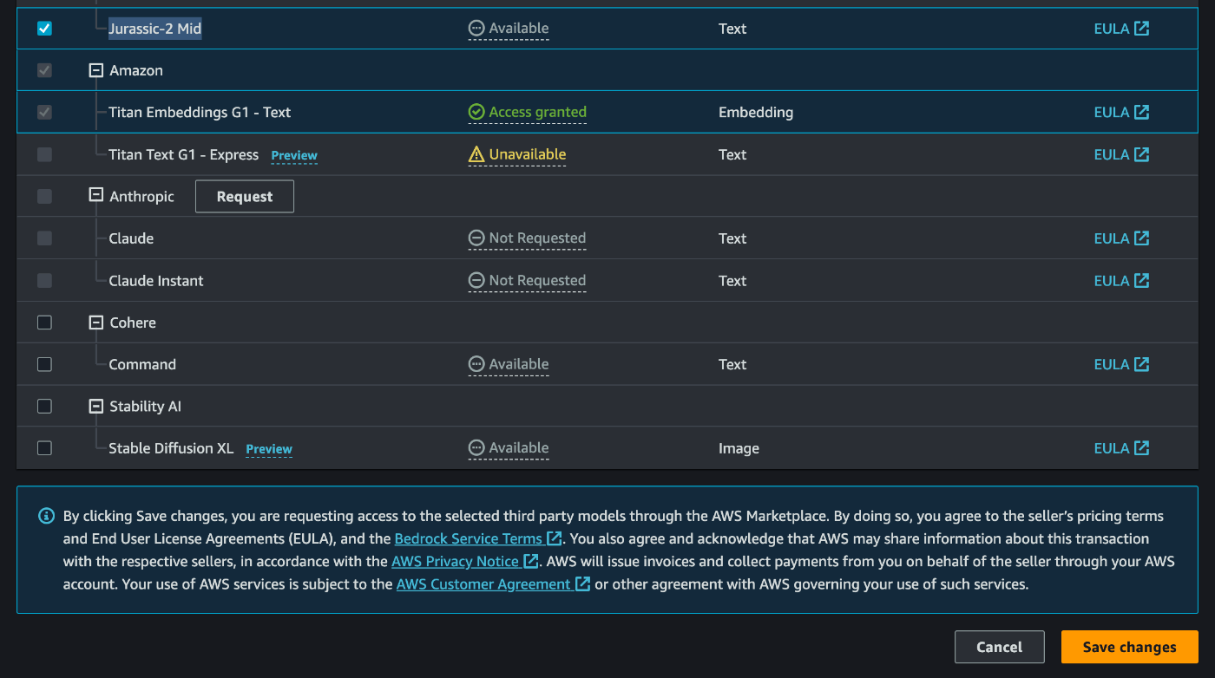The width and height of the screenshot is (1215, 678).
Task: Click the Not Requested minus icon for Claude Instant
Action: coord(476,281)
